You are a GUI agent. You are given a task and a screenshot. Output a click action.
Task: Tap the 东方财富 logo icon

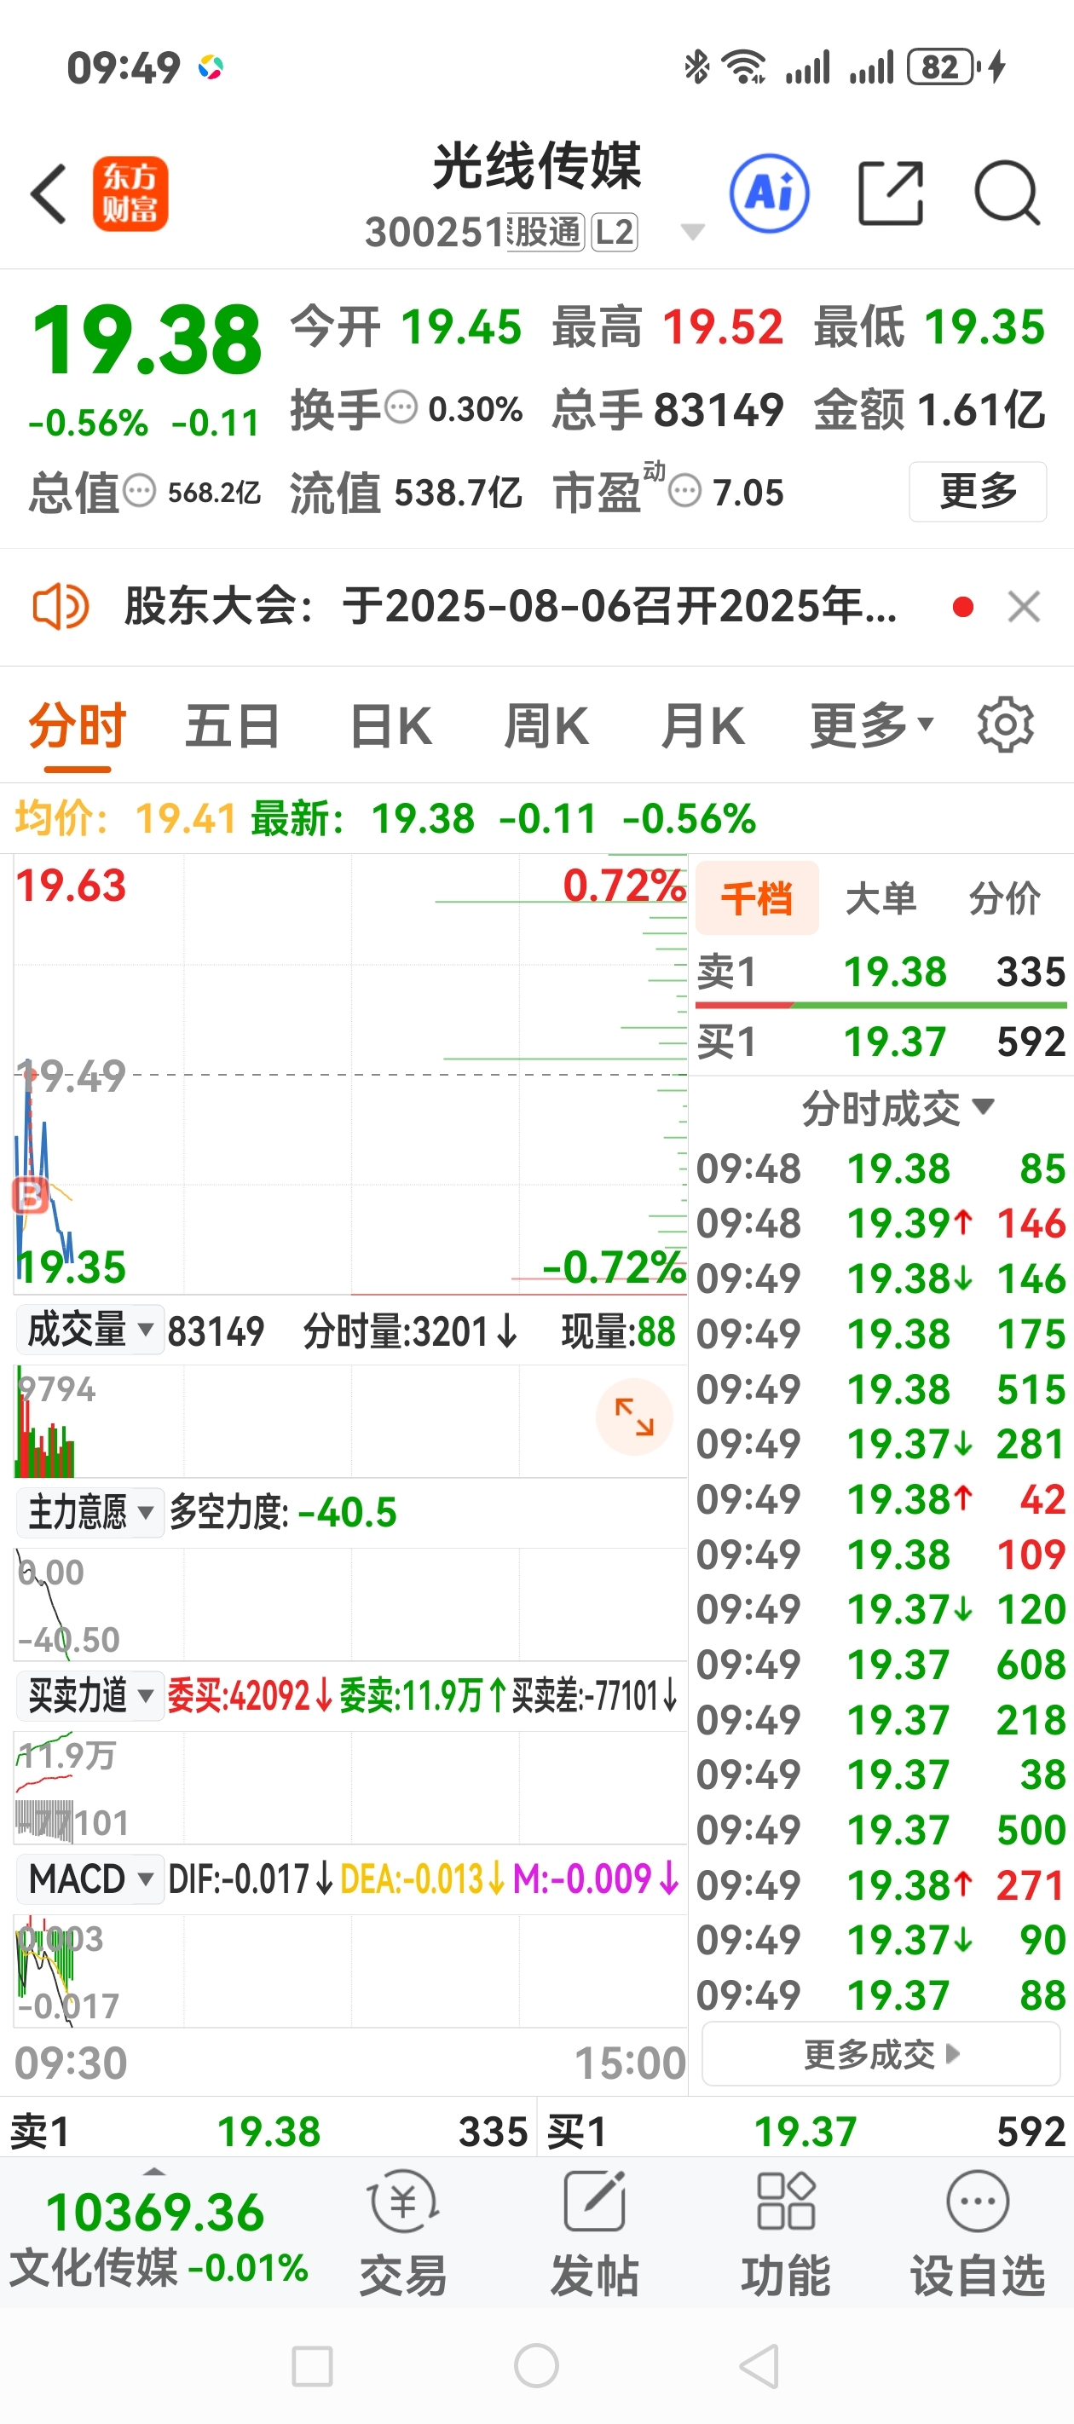pyautogui.click(x=130, y=193)
